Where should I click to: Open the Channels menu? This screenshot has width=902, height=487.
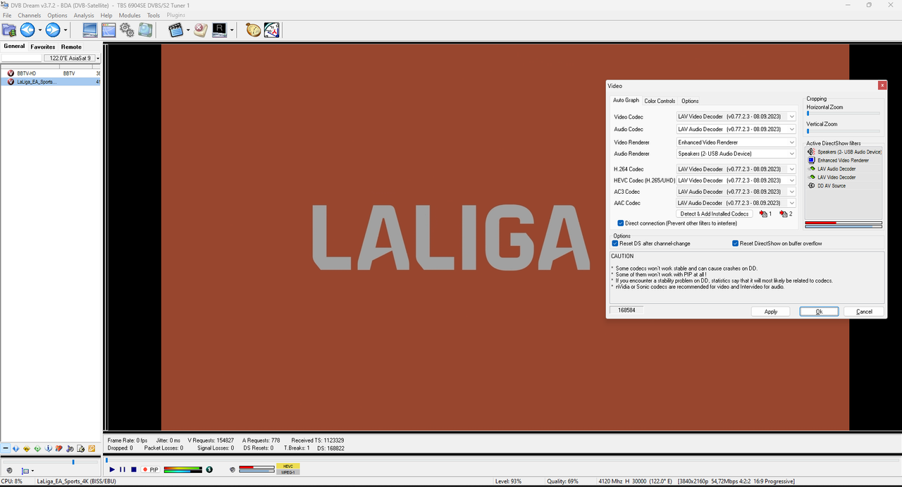(30, 15)
